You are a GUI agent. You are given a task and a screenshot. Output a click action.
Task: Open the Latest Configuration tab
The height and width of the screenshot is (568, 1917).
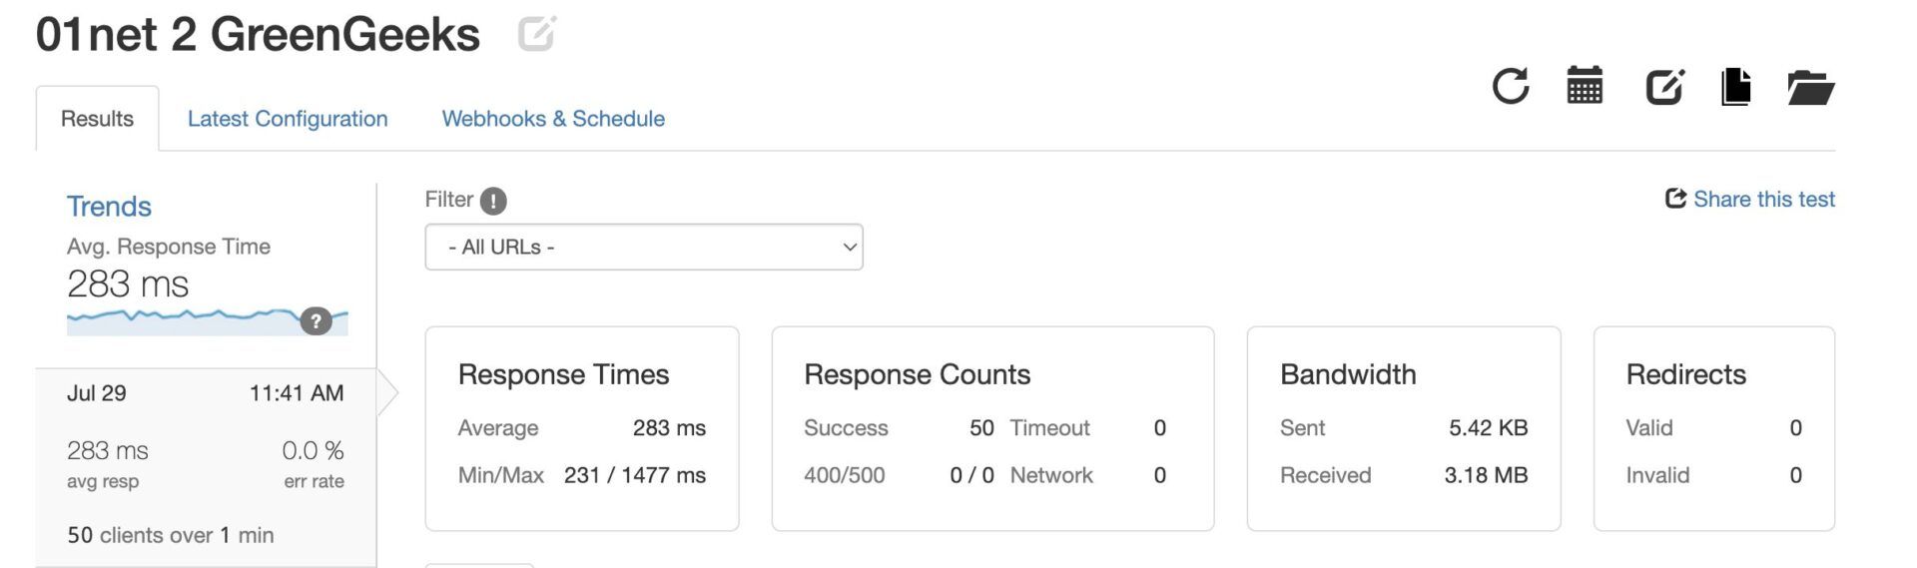[288, 119]
